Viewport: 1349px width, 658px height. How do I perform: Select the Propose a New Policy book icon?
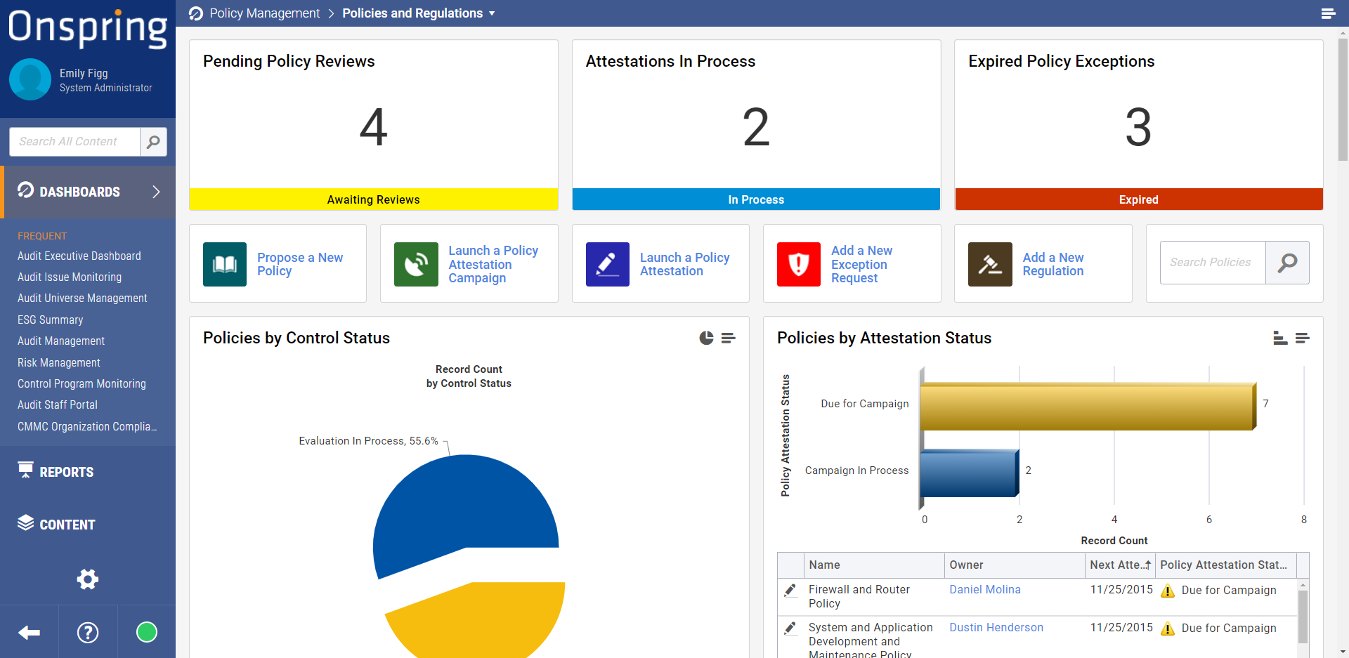224,264
